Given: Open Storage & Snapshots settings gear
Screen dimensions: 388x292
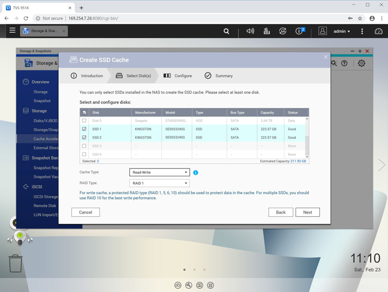Looking at the screenshot, I should tap(361, 63).
